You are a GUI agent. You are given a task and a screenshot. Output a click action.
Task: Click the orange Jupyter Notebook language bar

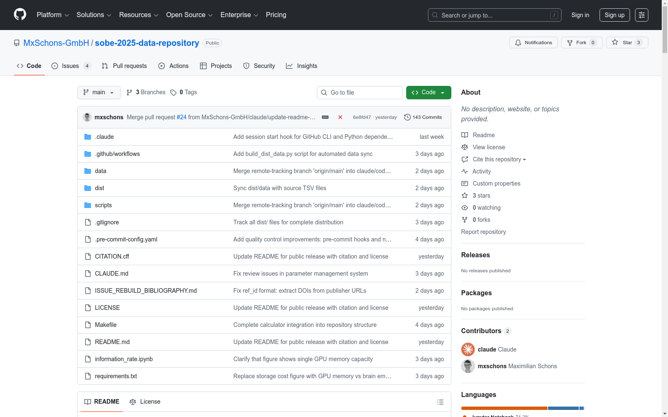[504, 408]
